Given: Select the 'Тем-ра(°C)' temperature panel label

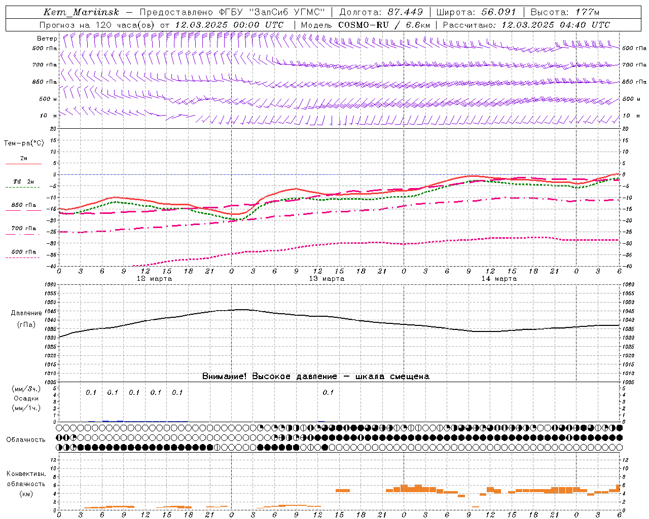Looking at the screenshot, I should (24, 143).
